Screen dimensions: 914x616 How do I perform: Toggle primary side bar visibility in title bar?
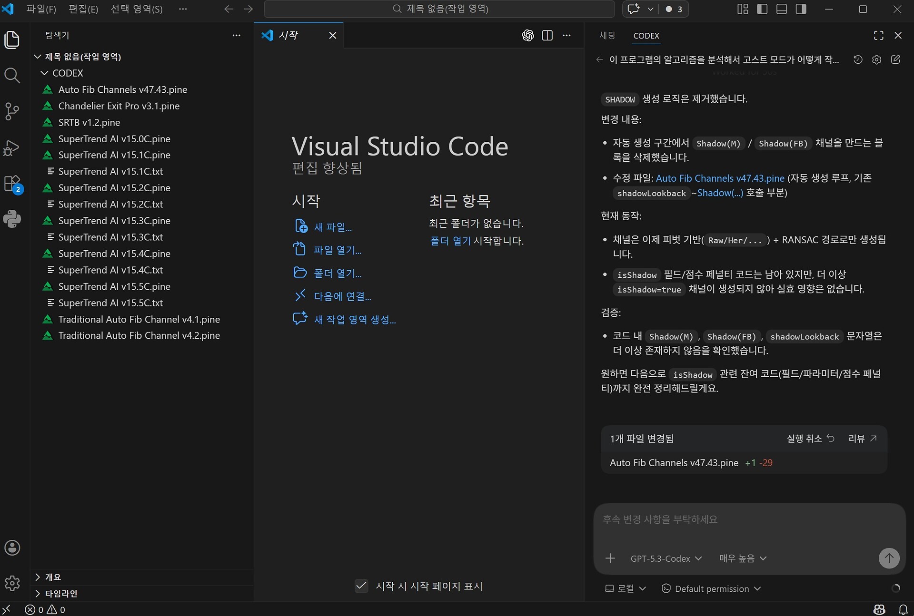762,9
